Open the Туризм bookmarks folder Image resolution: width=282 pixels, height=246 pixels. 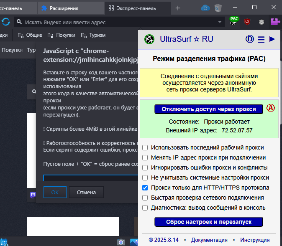(93, 35)
